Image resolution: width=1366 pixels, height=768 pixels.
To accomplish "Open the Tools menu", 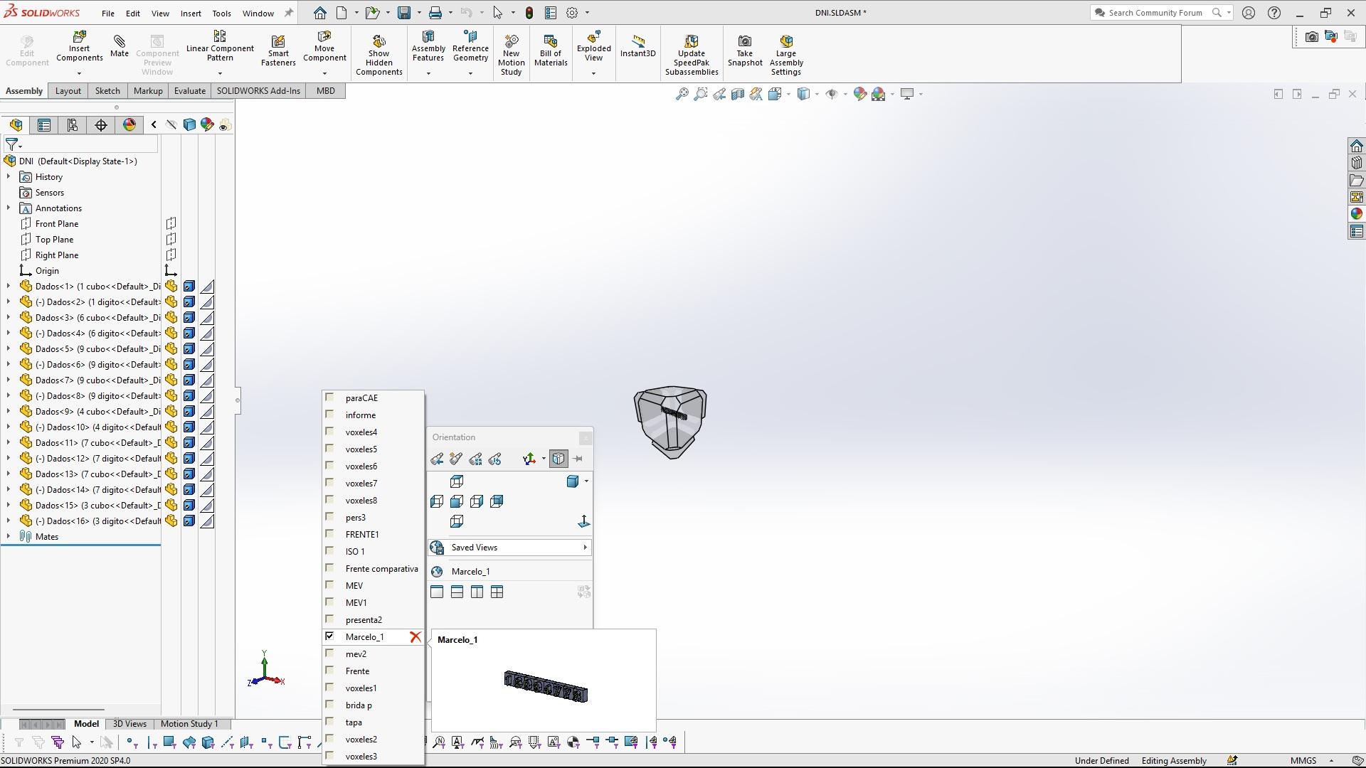I will (221, 13).
